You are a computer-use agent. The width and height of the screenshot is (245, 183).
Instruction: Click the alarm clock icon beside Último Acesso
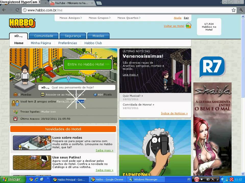[15, 119]
